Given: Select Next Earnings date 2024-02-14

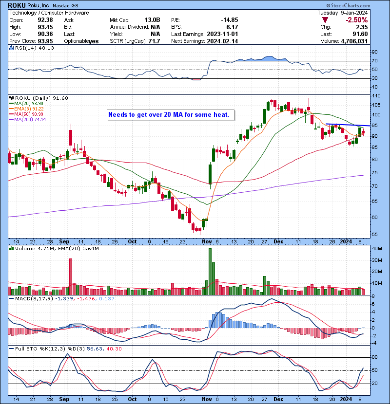Looking at the screenshot, I should point(222,41).
